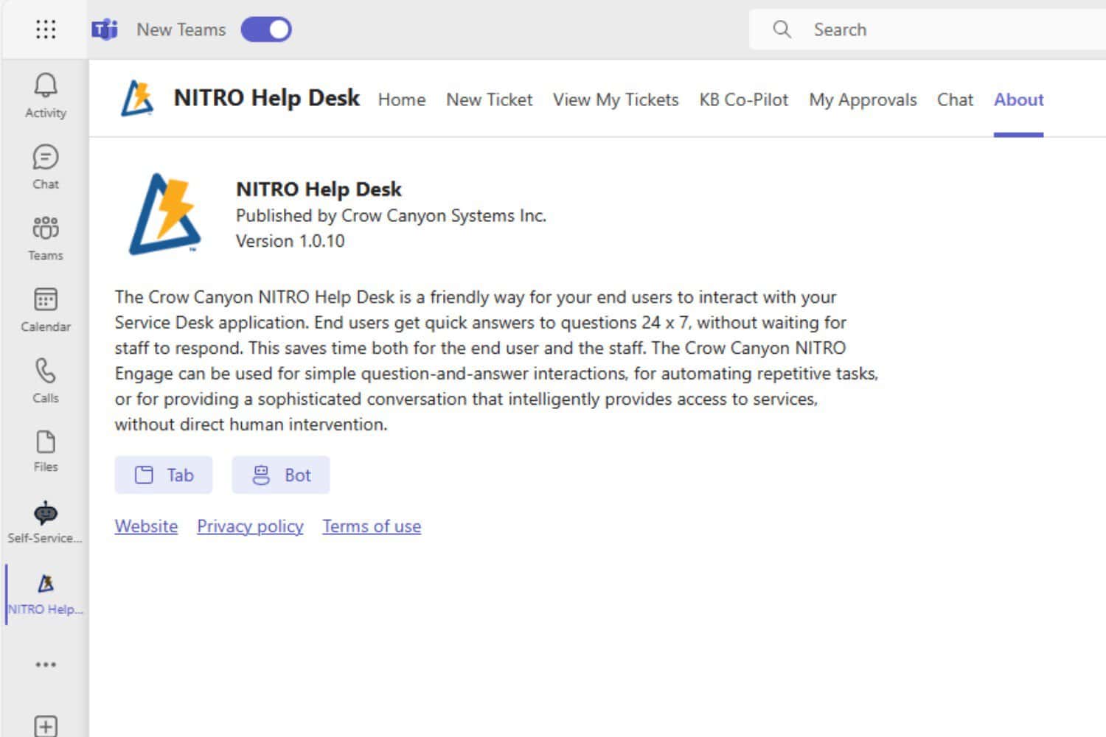
Task: Click the Microsoft Teams logo
Action: (105, 29)
